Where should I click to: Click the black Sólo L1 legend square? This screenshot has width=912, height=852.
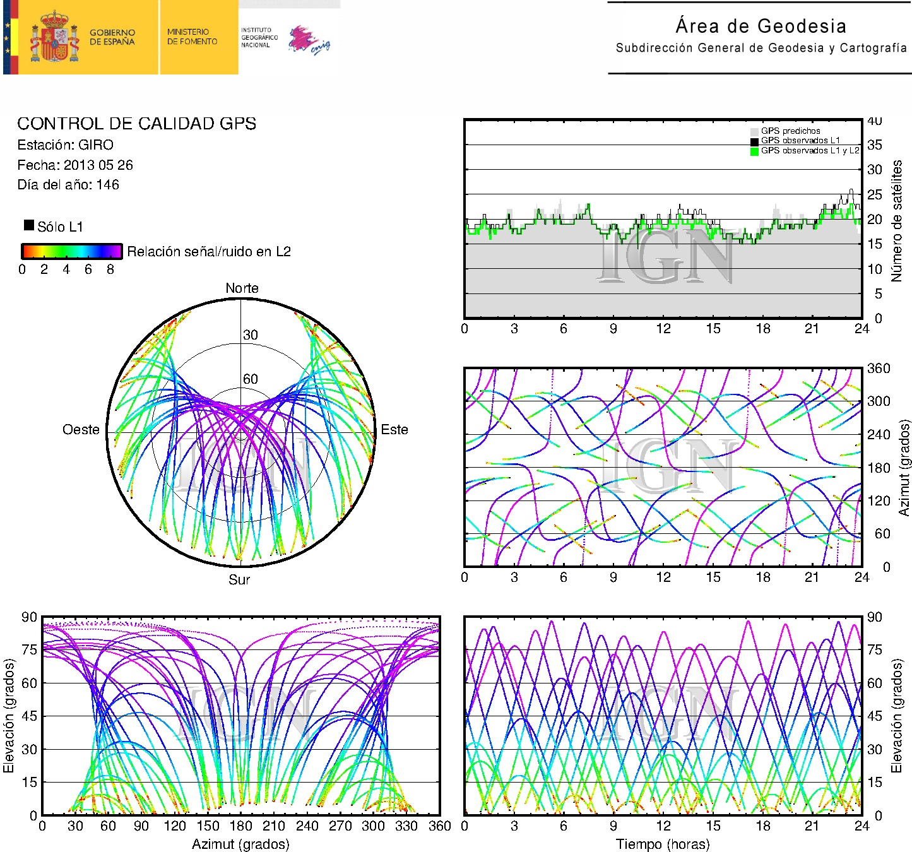click(29, 225)
